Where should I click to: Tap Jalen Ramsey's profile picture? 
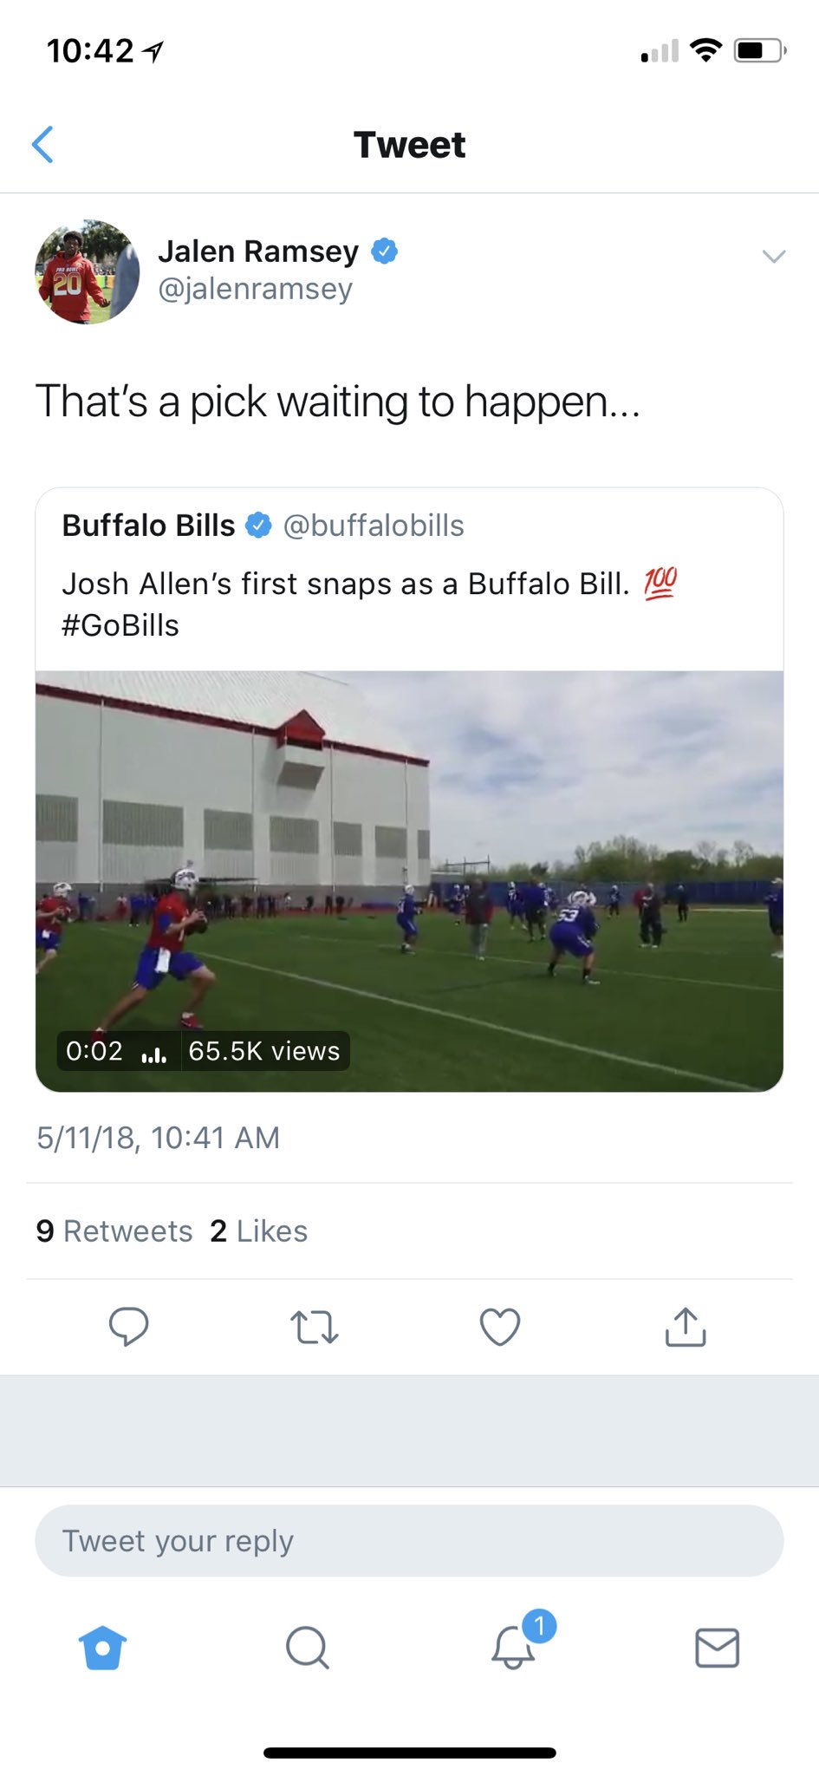pyautogui.click(x=87, y=272)
